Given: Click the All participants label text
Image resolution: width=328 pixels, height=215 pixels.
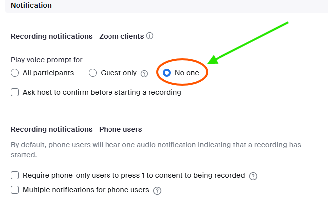Looking at the screenshot, I should [x=48, y=73].
